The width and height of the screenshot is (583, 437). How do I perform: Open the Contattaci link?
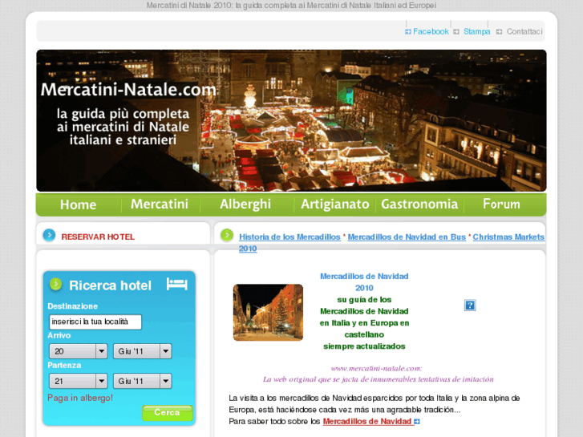click(524, 31)
